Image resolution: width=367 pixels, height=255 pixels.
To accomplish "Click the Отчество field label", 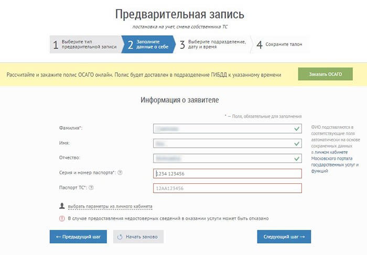I will coord(70,158).
